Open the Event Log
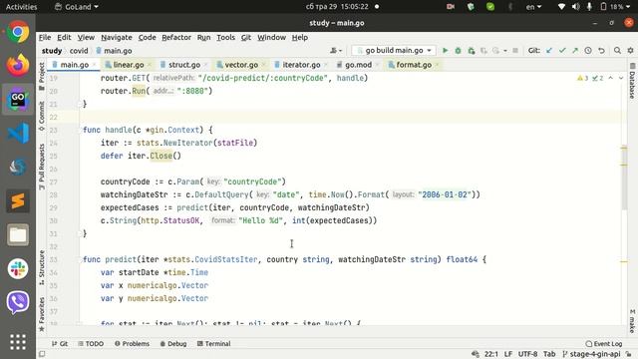638x359 pixels. click(x=604, y=344)
